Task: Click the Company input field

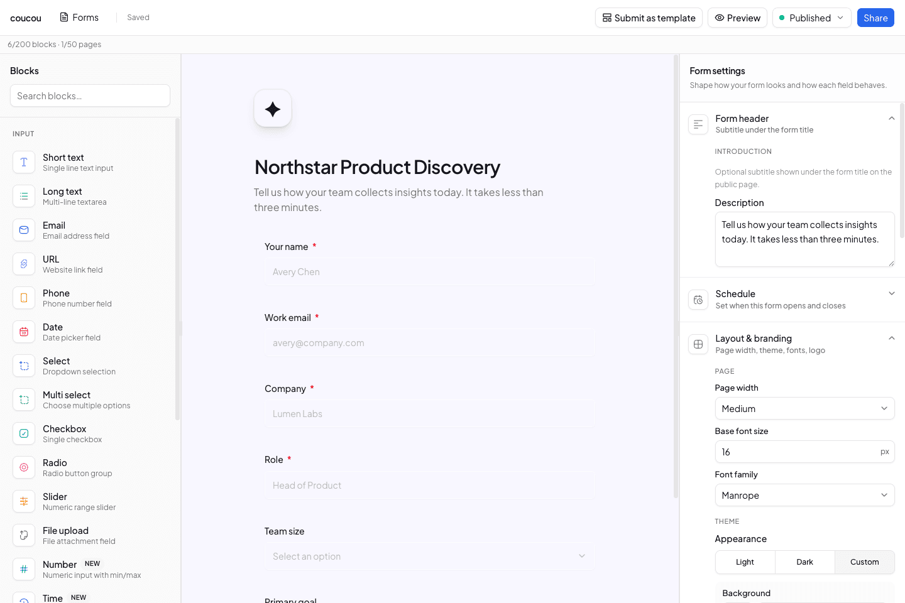Action: click(x=429, y=414)
